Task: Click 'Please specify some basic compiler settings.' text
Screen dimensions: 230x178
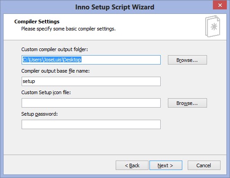Action: 68,29
